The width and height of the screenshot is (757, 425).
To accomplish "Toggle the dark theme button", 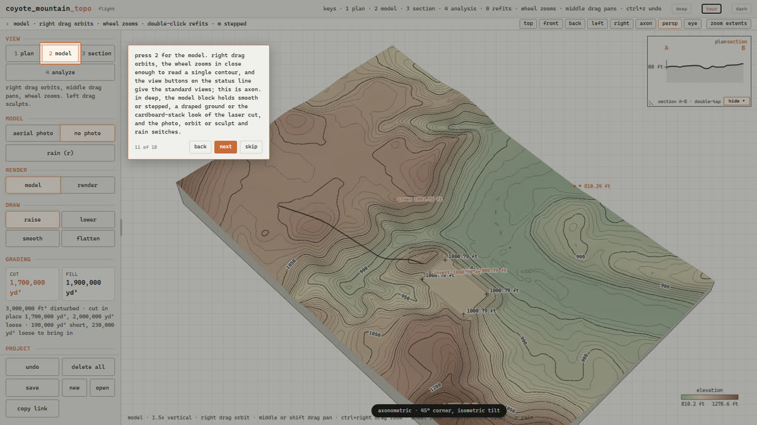I will pyautogui.click(x=741, y=9).
